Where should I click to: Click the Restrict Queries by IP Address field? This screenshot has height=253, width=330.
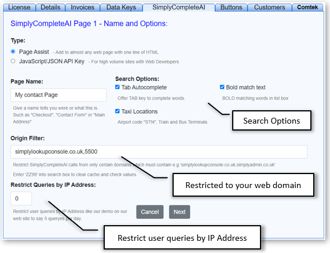(21, 198)
